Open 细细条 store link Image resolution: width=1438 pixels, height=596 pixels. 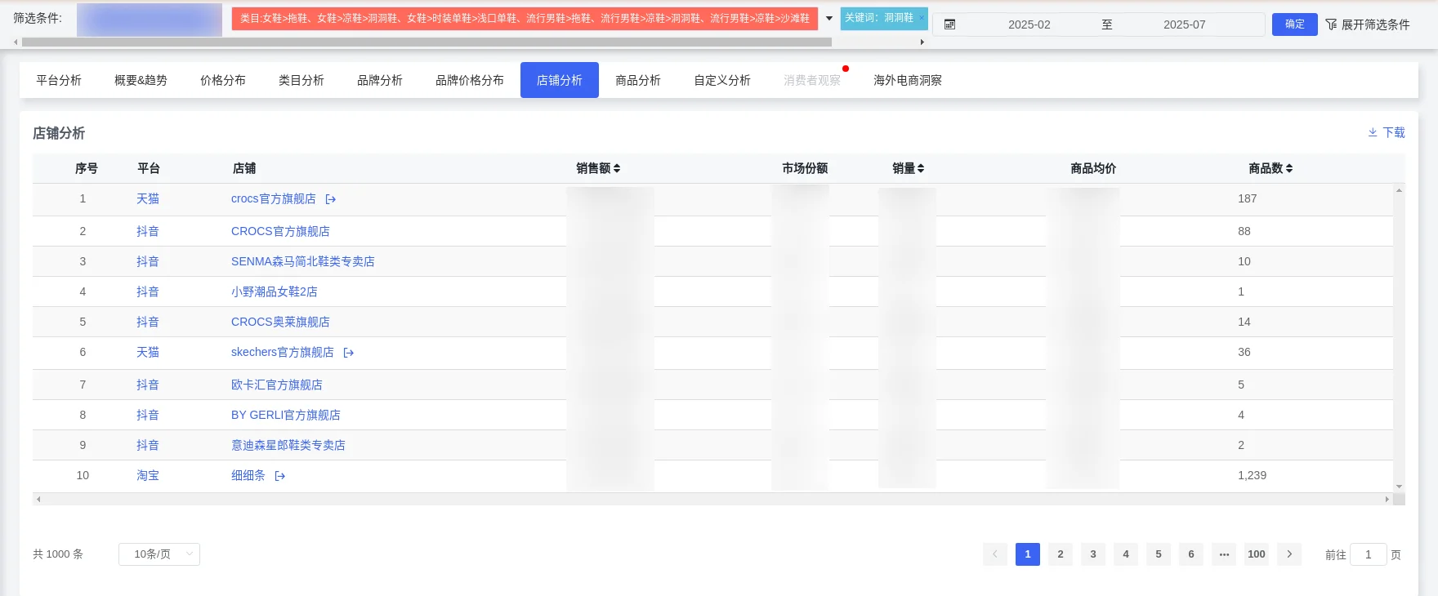248,476
